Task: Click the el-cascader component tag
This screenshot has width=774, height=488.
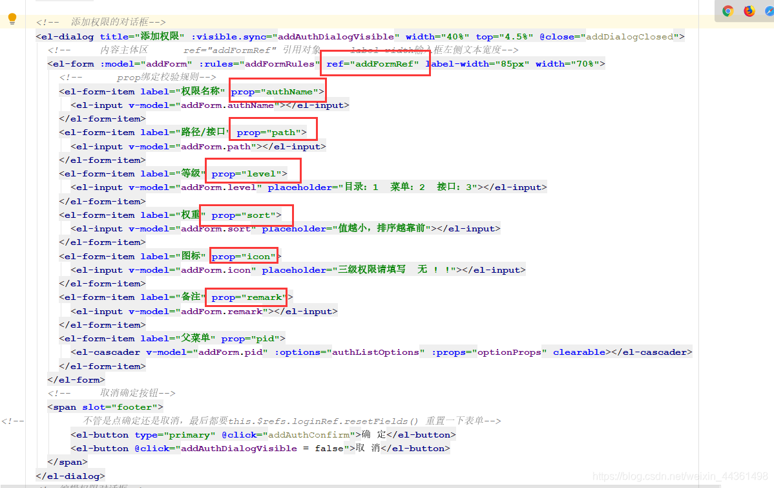Action: tap(104, 352)
